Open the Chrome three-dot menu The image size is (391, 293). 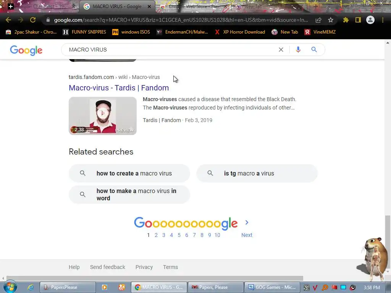pos(383,20)
